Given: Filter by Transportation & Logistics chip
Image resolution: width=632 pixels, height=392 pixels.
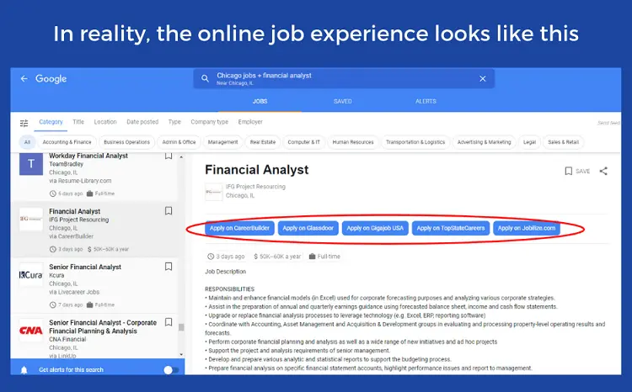Looking at the screenshot, I should pyautogui.click(x=415, y=142).
